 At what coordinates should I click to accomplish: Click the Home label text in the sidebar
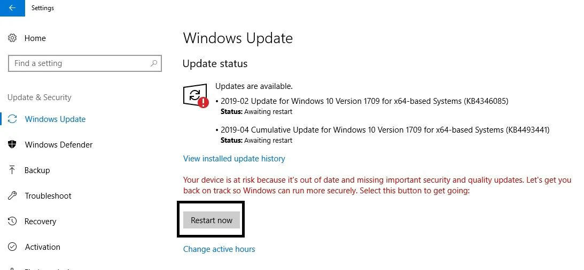pyautogui.click(x=35, y=38)
